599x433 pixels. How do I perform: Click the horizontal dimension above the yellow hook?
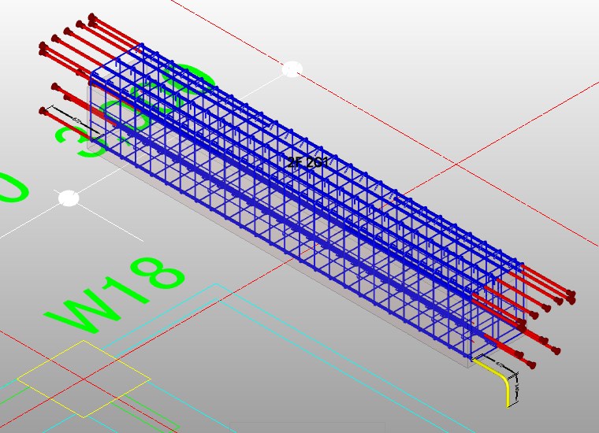click(500, 364)
